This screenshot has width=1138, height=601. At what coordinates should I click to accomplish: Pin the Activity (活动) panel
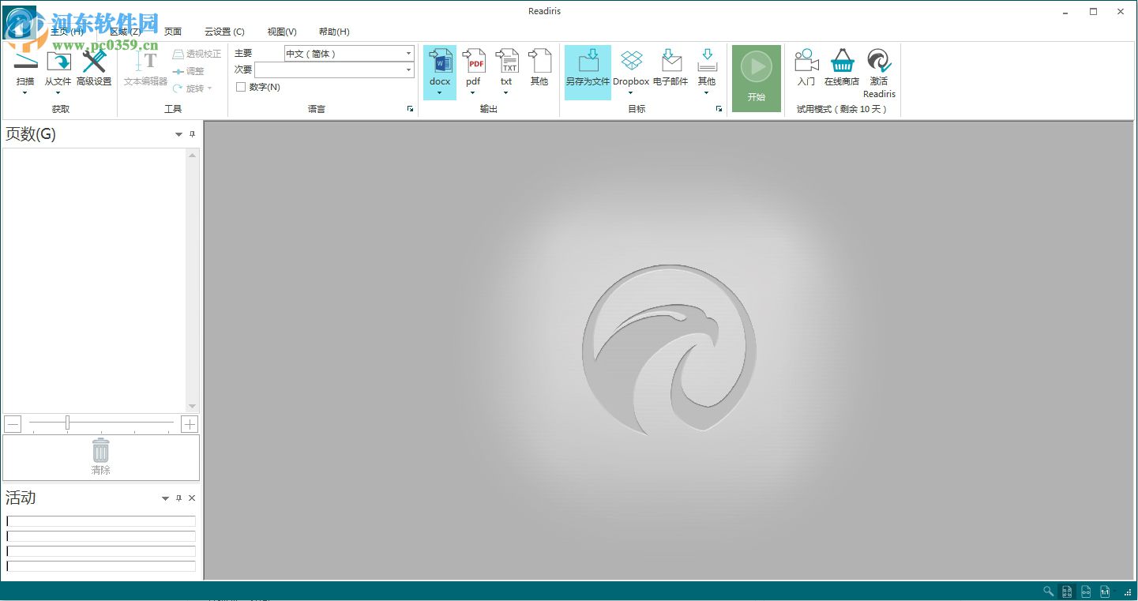(x=178, y=498)
